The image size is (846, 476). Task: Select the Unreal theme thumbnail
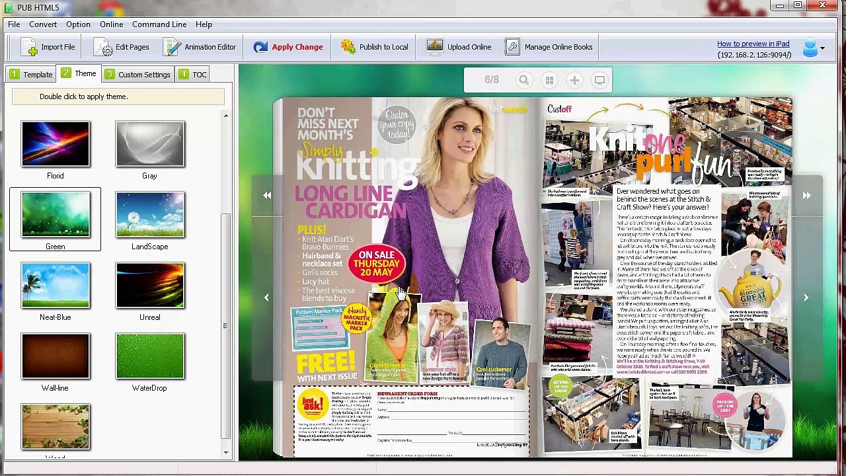(x=150, y=286)
